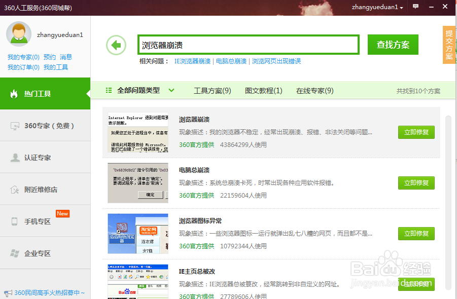Open the user avatar picture
Image resolution: width=457 pixels, height=299 pixels.
[x=19, y=34]
